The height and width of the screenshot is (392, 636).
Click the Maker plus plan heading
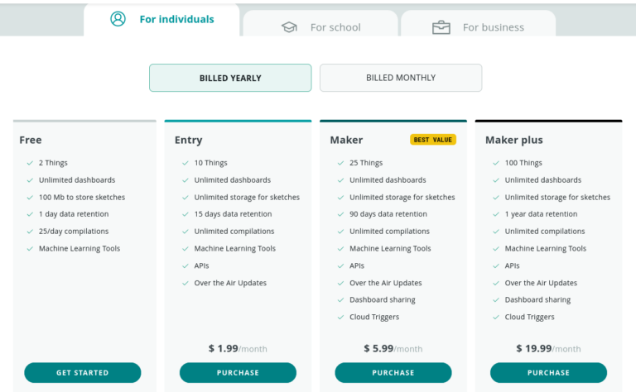tap(514, 140)
